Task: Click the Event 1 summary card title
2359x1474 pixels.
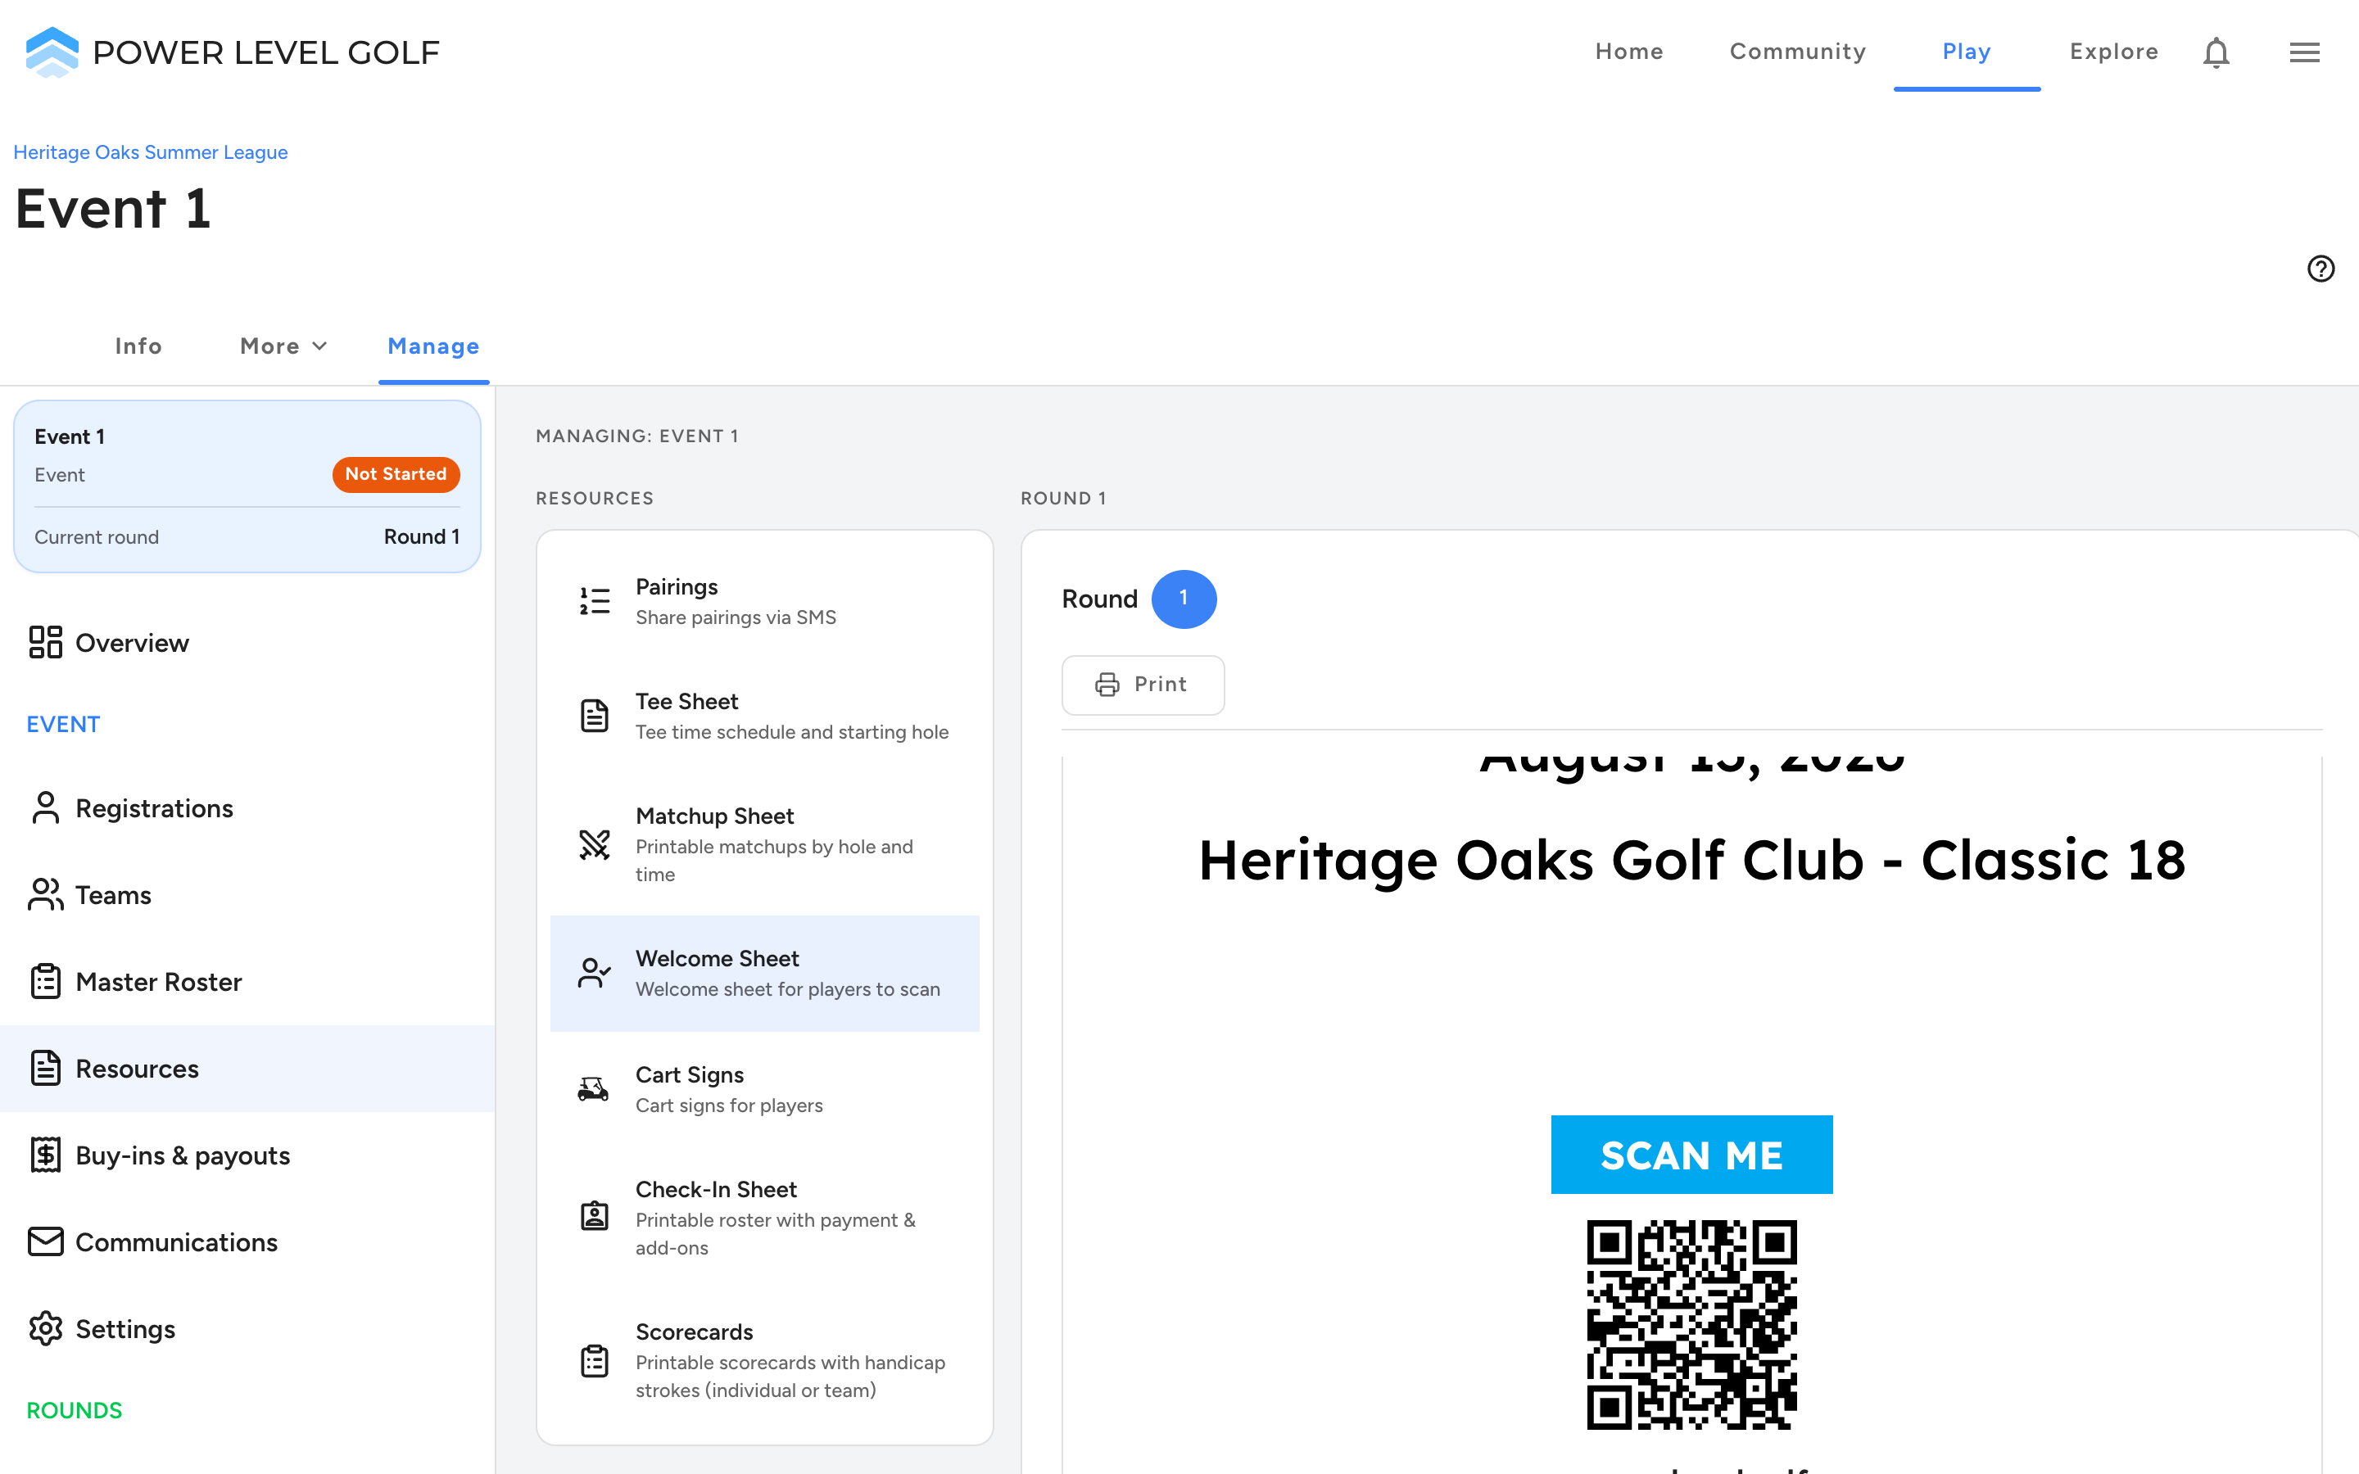Action: [69, 436]
